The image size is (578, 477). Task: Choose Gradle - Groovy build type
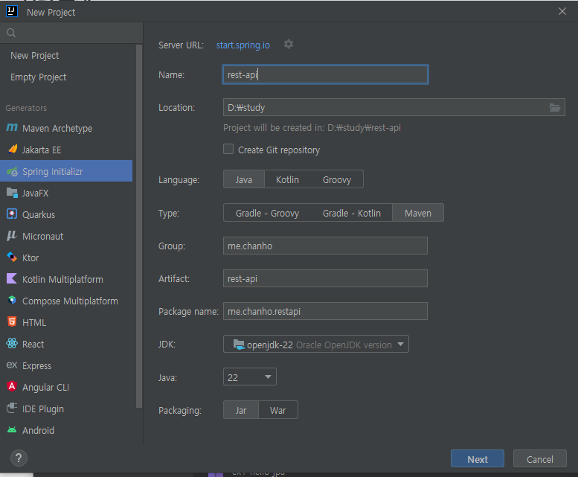pyautogui.click(x=267, y=213)
